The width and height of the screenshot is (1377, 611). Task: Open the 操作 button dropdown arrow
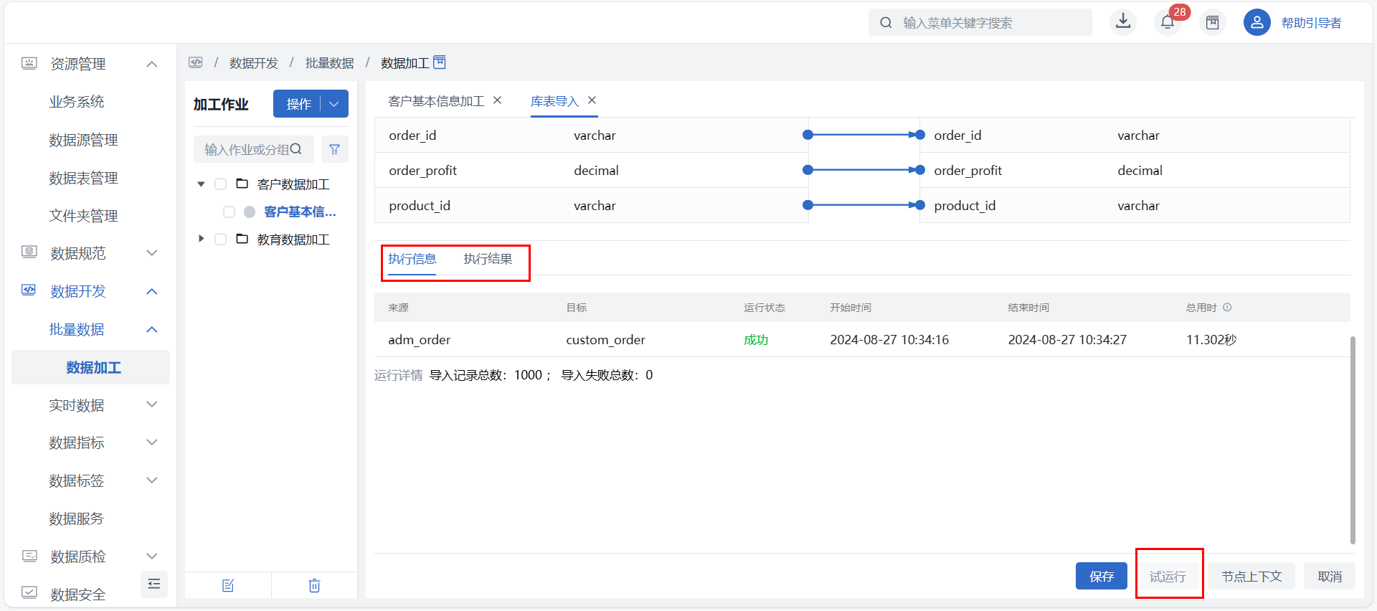coord(334,104)
